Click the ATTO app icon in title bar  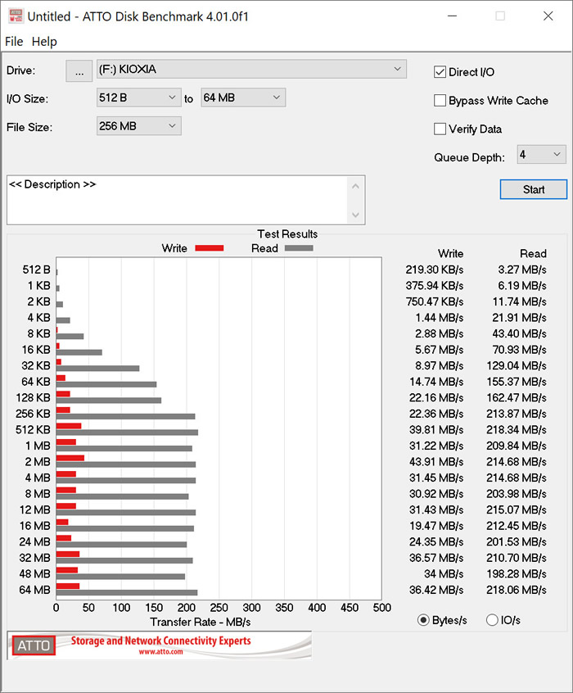[x=15, y=16]
